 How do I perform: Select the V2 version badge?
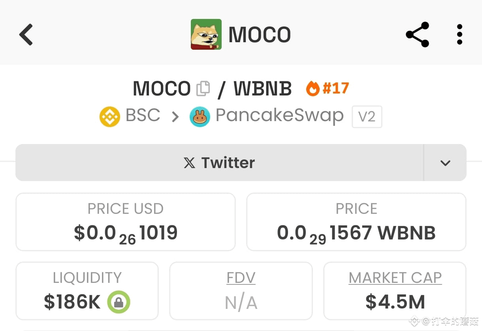pyautogui.click(x=367, y=116)
